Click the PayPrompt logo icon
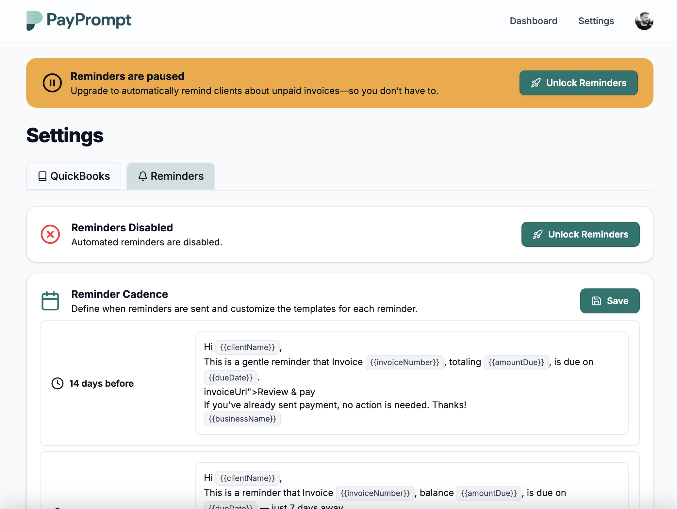 click(34, 21)
